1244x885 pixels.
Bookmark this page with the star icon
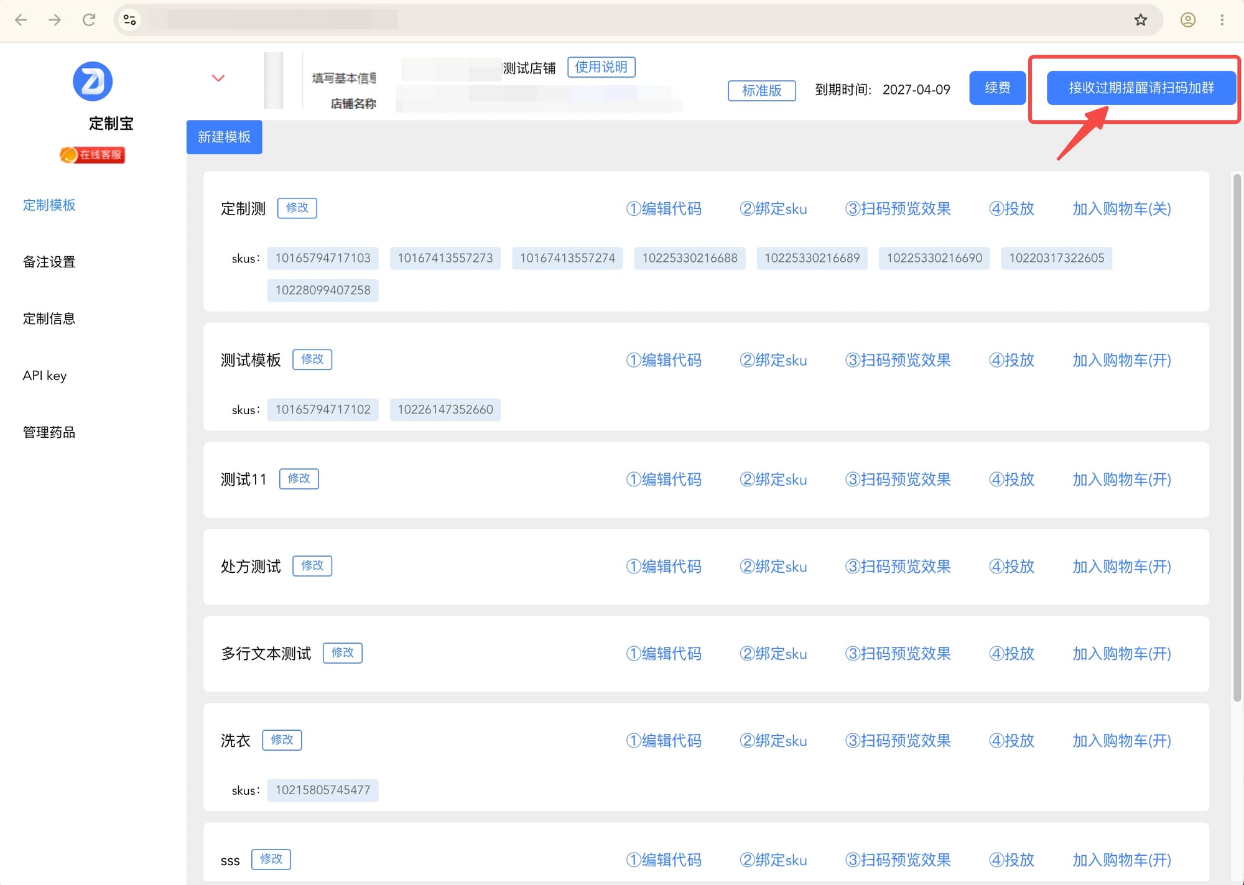click(1140, 20)
